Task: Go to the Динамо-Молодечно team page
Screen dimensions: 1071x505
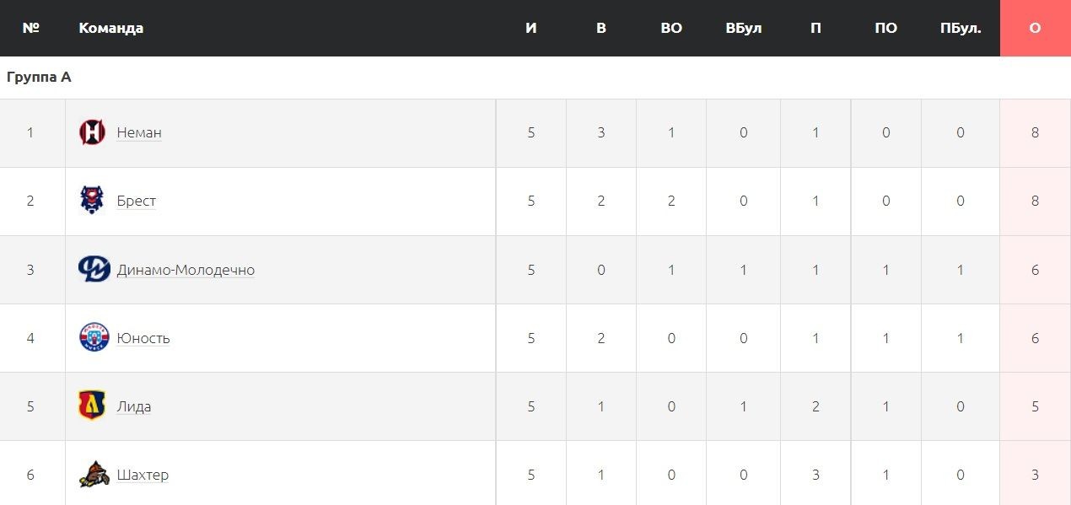Action: (x=186, y=270)
